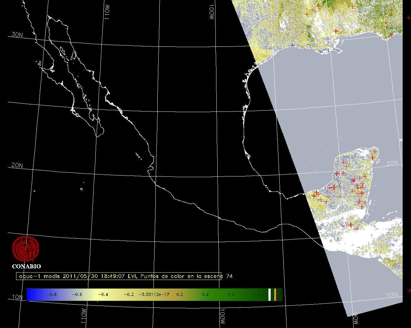Image resolution: width=411 pixels, height=328 pixels.
Task: Click the 30N latitude label on the left
Action: 17,35
